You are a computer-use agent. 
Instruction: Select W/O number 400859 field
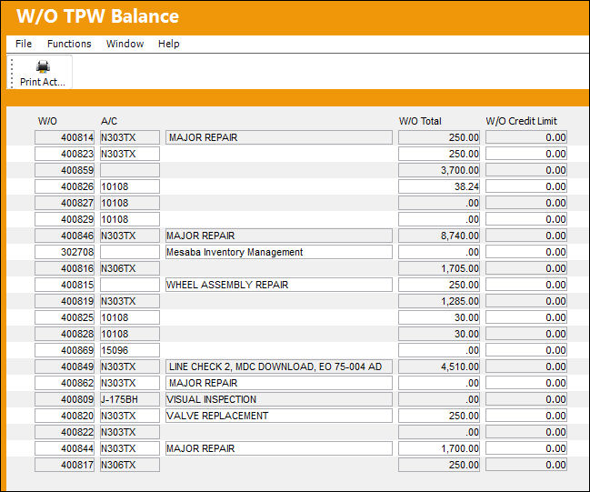(65, 170)
